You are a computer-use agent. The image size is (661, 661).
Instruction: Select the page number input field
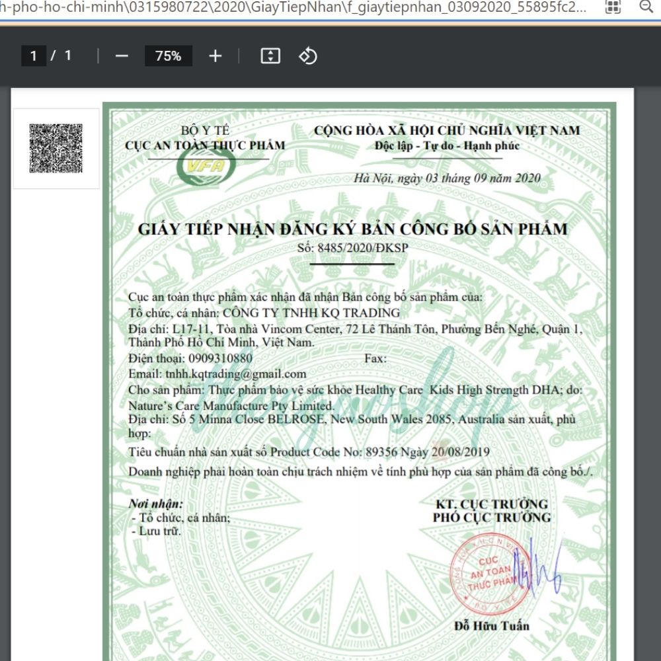(x=34, y=56)
